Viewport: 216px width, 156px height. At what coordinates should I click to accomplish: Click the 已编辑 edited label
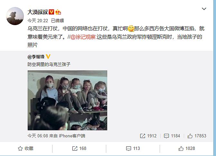tap(57, 21)
